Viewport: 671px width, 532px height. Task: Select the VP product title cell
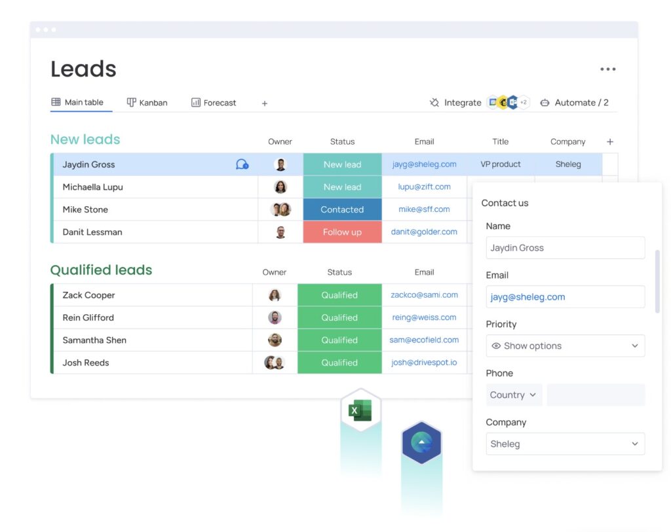501,164
